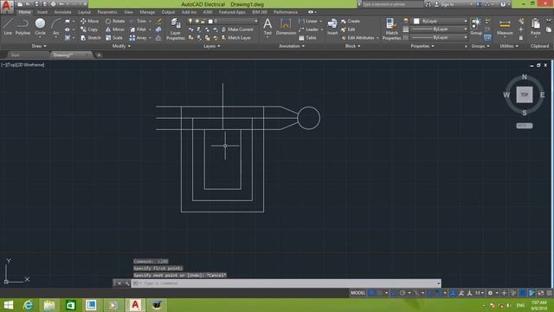
Task: Open the Parametric ribbon tab
Action: pyautogui.click(x=107, y=12)
